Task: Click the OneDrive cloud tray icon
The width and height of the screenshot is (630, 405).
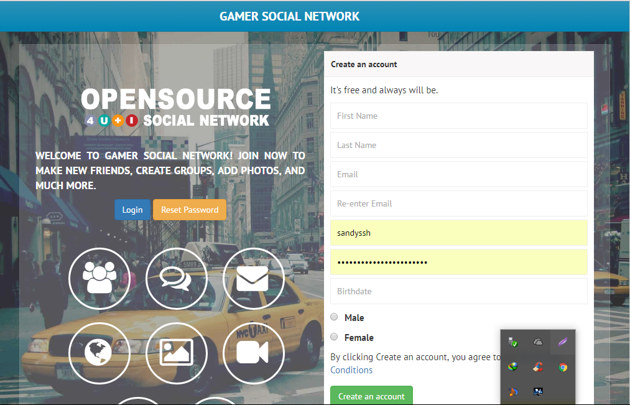Action: tap(537, 342)
